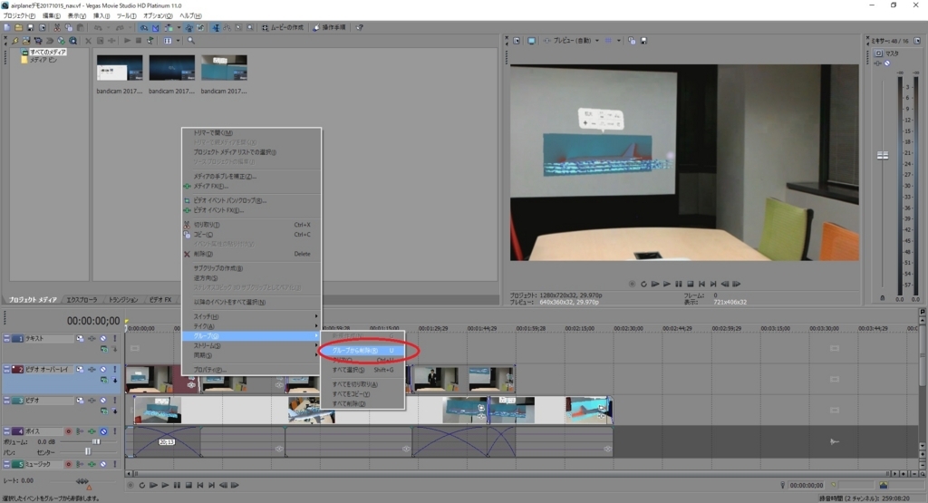Adjust the playback rate slider
The image size is (928, 503).
tap(82, 481)
